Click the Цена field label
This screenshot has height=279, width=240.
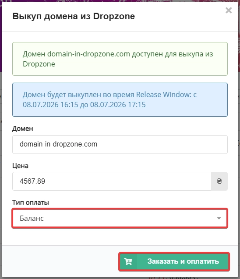coord(20,166)
